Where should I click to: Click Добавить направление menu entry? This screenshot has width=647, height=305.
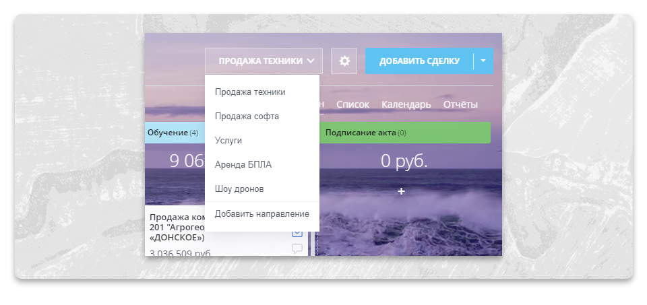261,214
